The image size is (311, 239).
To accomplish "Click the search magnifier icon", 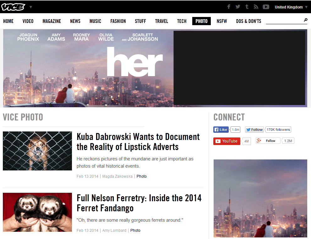I will 306,20.
